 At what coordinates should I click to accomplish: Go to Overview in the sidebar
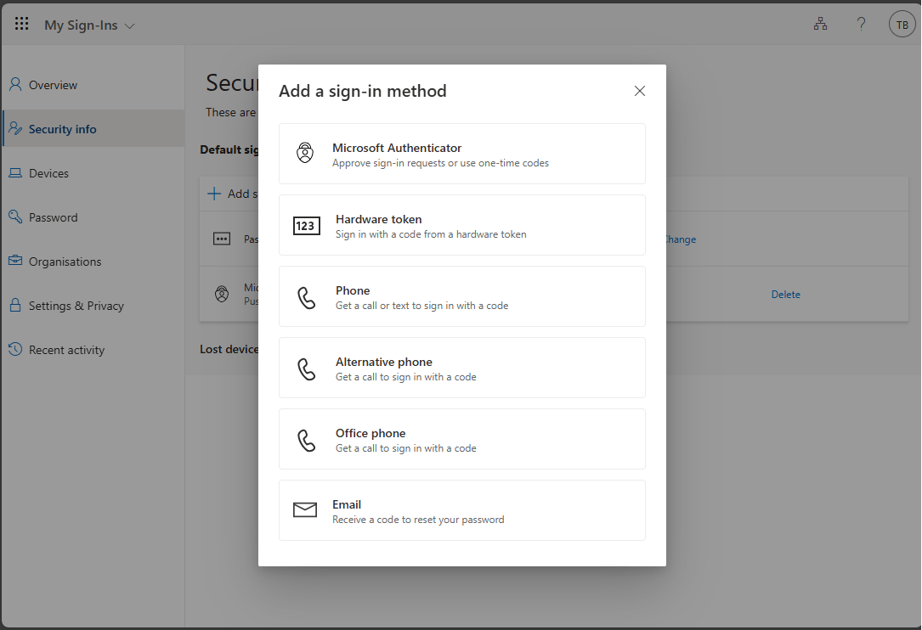(53, 85)
